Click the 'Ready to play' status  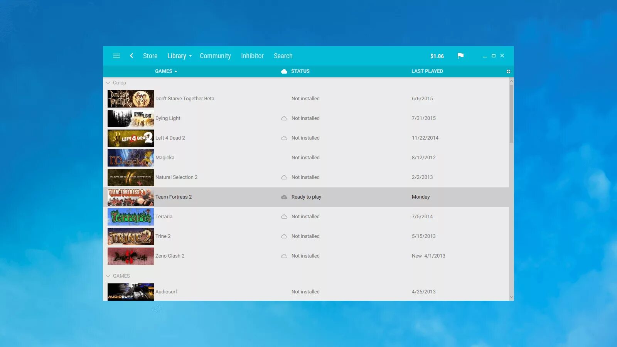(x=306, y=197)
